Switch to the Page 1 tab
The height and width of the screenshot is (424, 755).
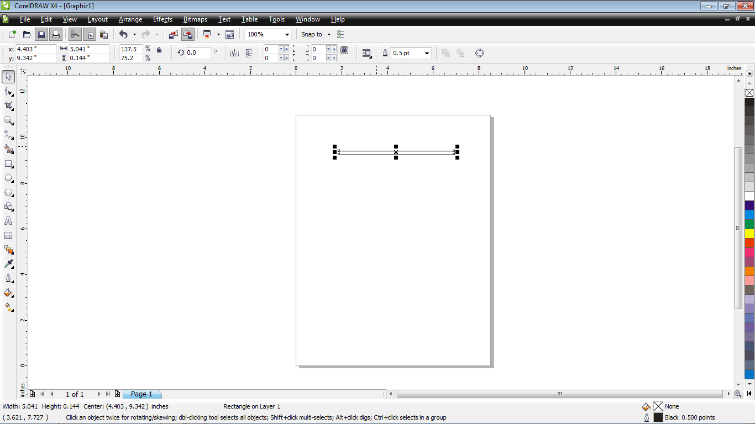(141, 394)
